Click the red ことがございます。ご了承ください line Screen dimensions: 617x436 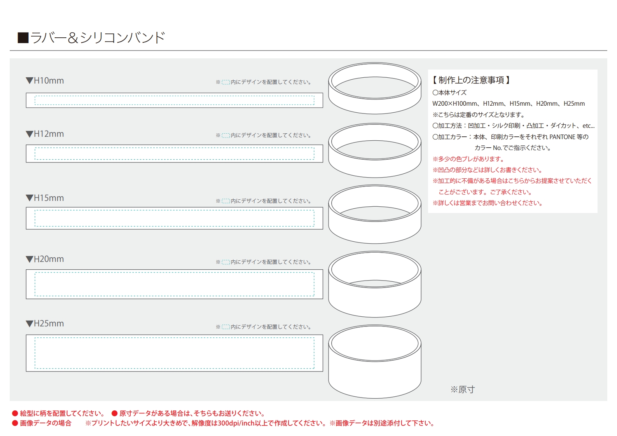(x=486, y=192)
